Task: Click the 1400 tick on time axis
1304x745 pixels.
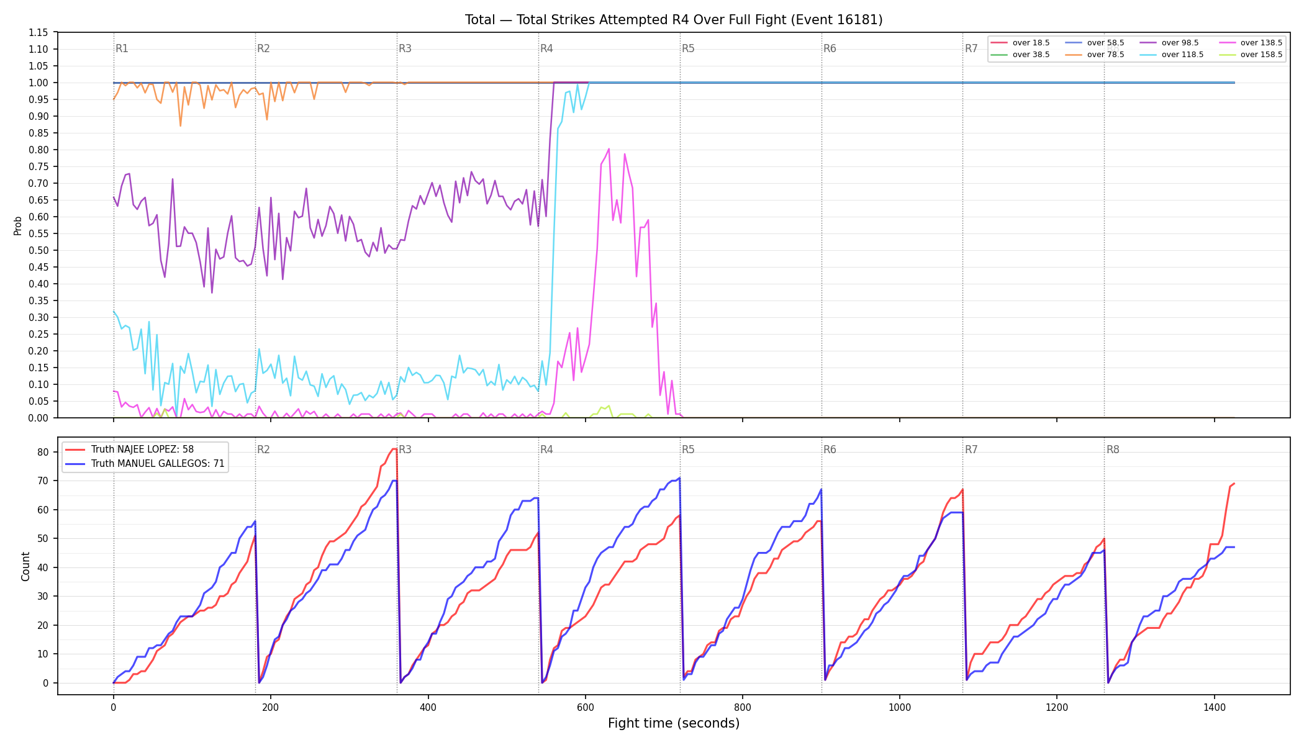Action: 1214,707
